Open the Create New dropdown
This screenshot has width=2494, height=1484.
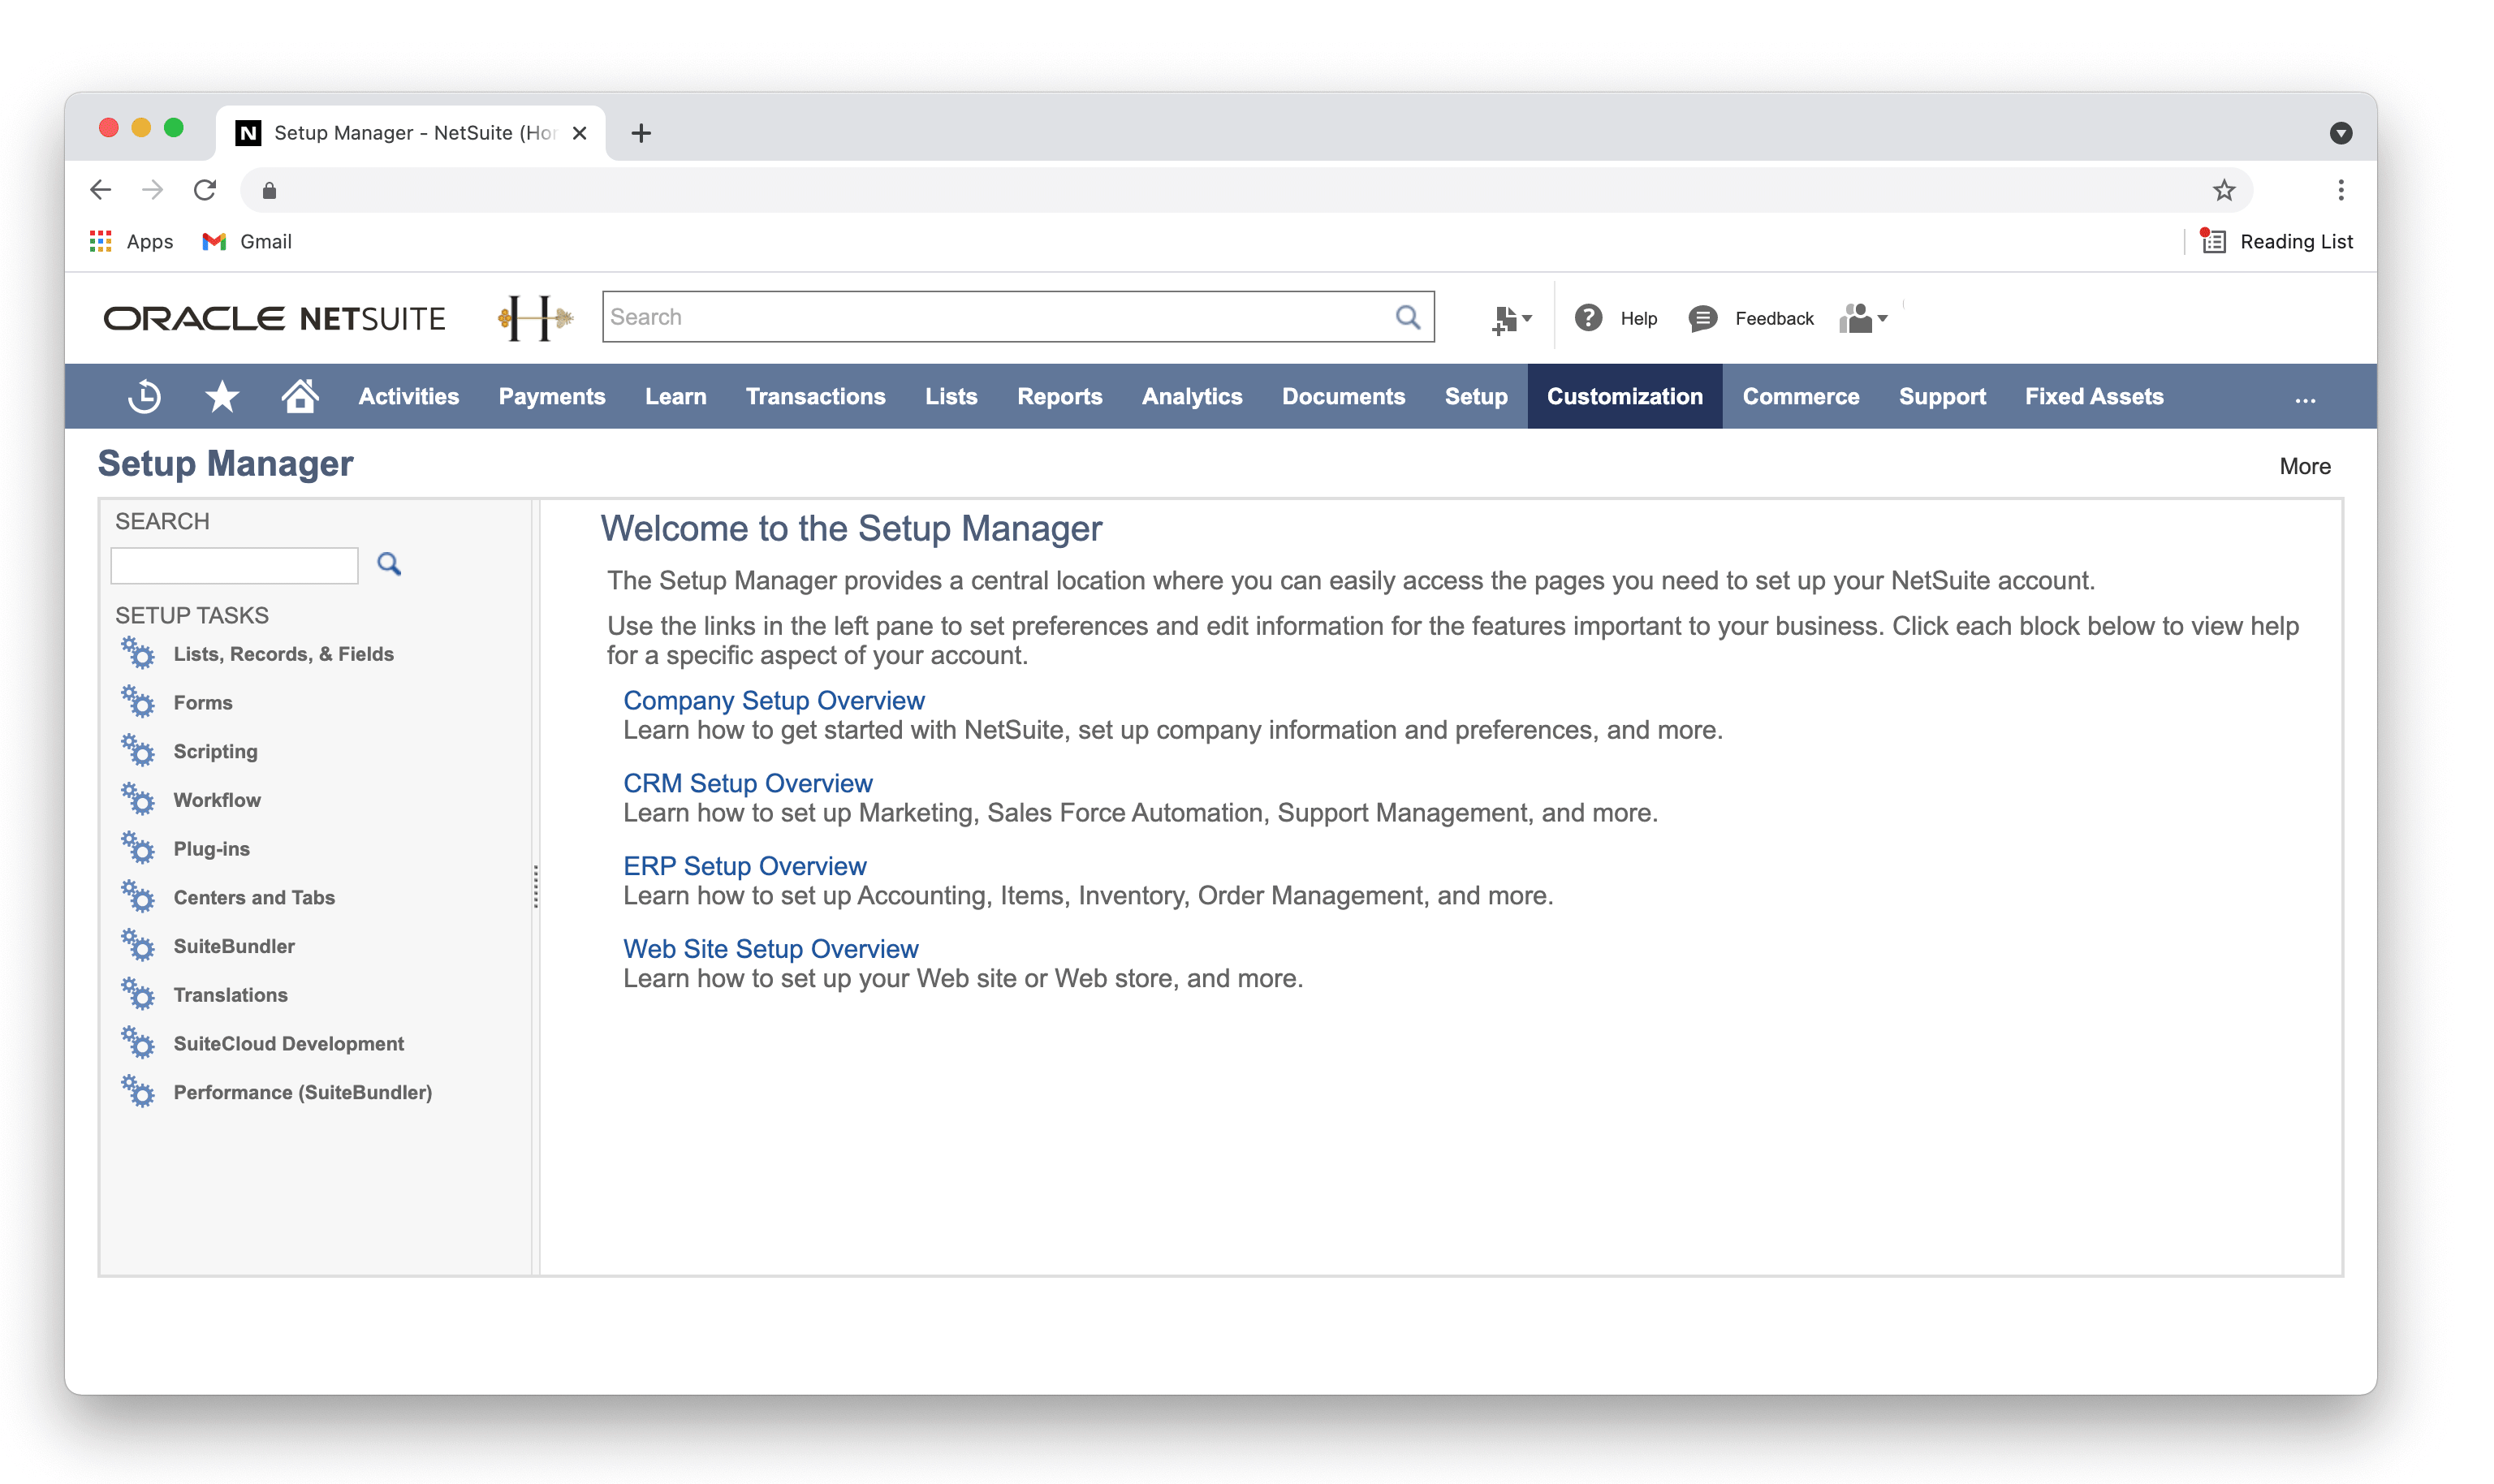1511,319
